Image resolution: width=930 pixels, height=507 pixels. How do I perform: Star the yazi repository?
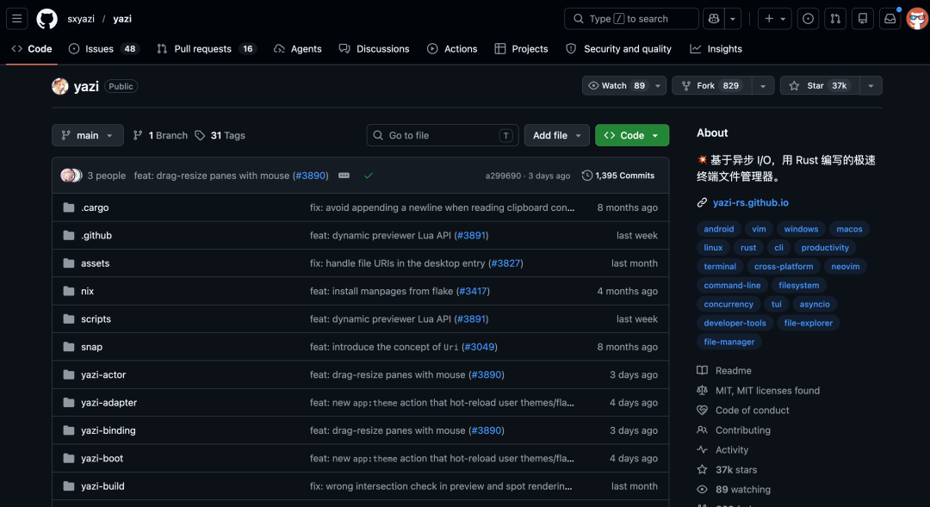pos(819,85)
